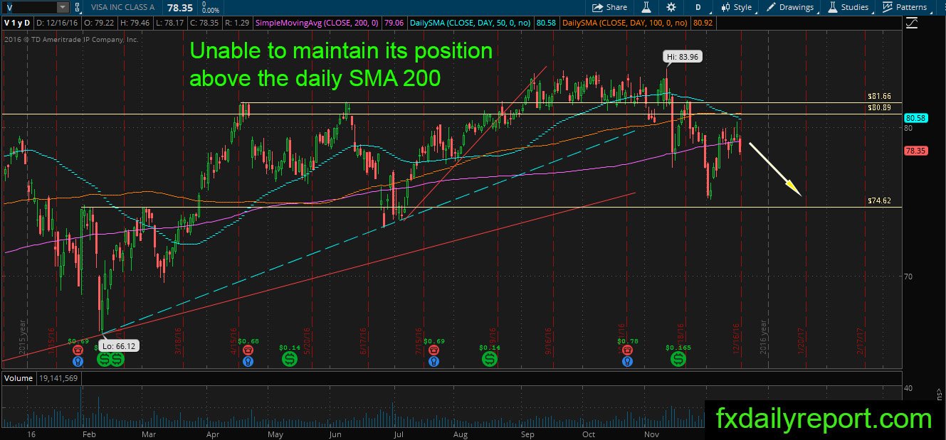The width and height of the screenshot is (946, 440).
Task: Click the 6/17/16 expiration date marker
Action: [x=364, y=341]
